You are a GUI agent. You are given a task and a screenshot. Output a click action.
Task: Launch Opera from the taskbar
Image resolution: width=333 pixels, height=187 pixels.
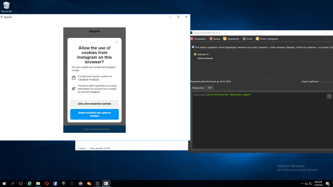[x=47, y=183]
